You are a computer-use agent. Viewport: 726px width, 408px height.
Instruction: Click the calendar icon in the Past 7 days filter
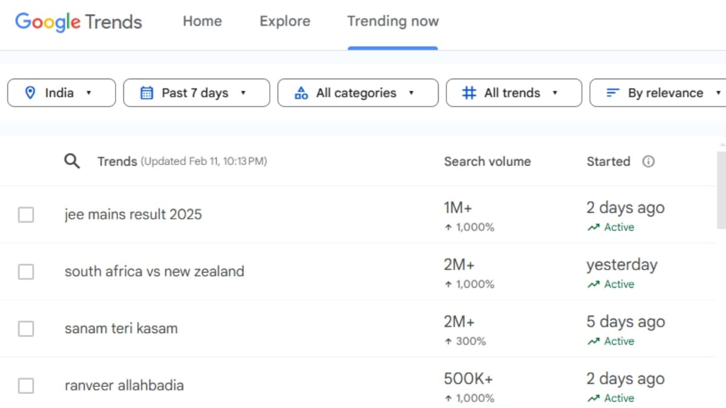[147, 92]
